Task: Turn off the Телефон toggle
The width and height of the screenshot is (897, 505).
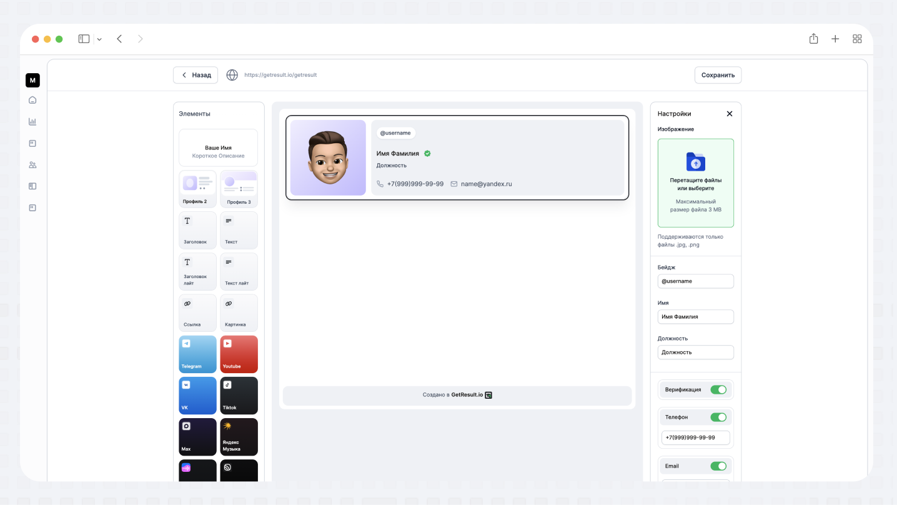Action: point(718,417)
